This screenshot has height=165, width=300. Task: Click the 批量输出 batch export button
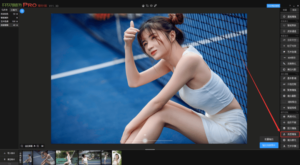coord(269,139)
